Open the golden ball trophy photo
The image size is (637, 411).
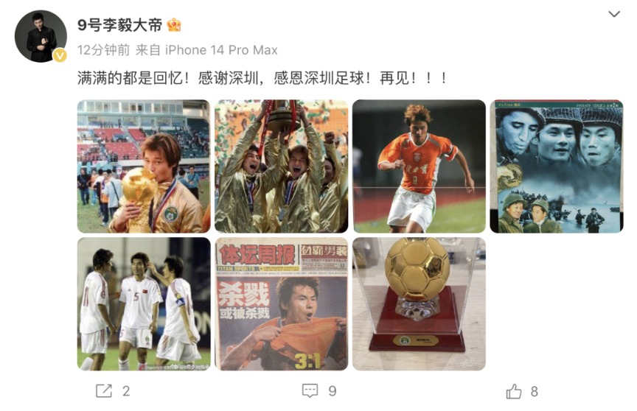click(x=419, y=304)
